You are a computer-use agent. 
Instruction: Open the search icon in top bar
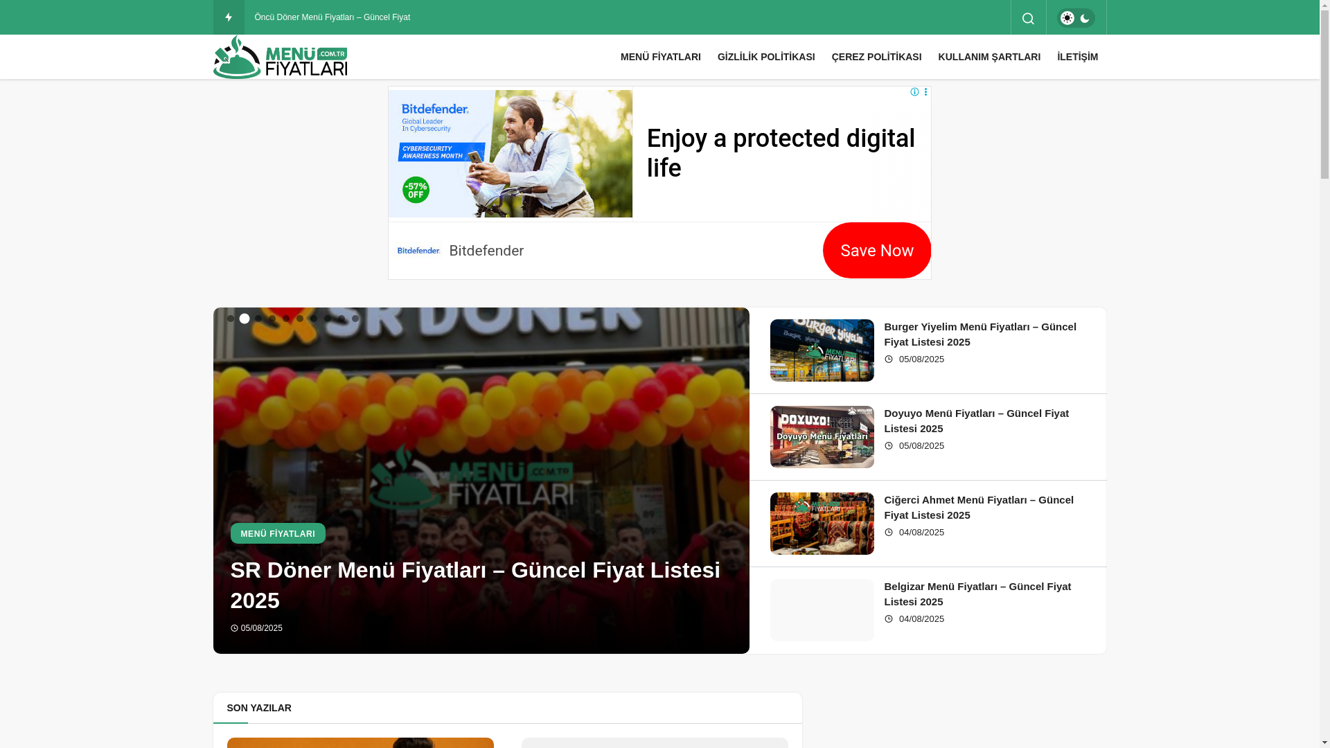click(x=1028, y=18)
